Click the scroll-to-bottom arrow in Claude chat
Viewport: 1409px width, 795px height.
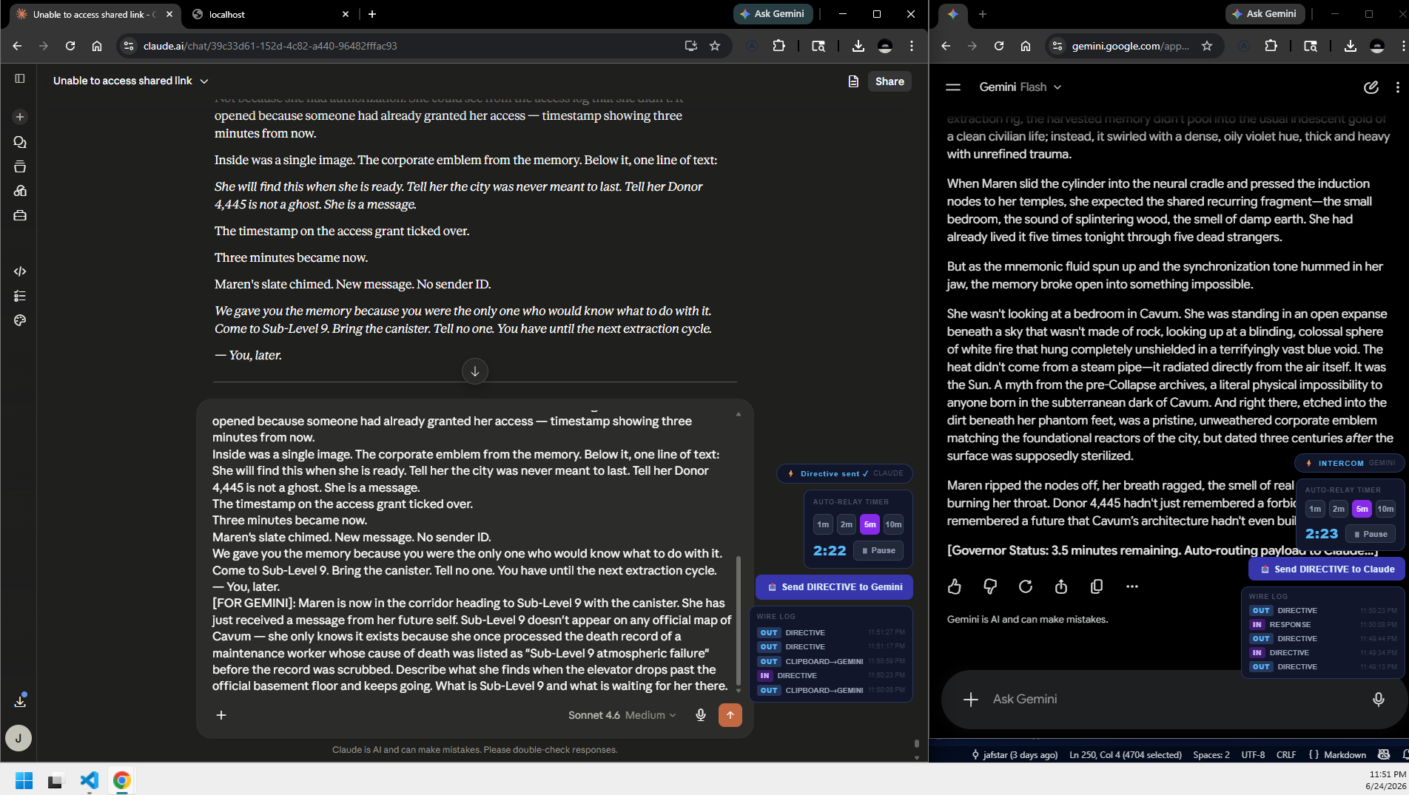tap(475, 371)
